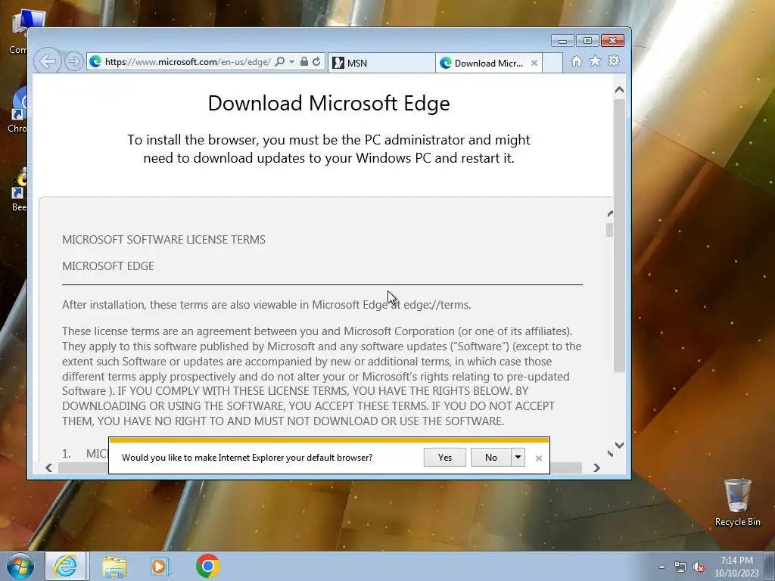Click the page scrollbar down arrow
The height and width of the screenshot is (581, 775).
[x=619, y=445]
